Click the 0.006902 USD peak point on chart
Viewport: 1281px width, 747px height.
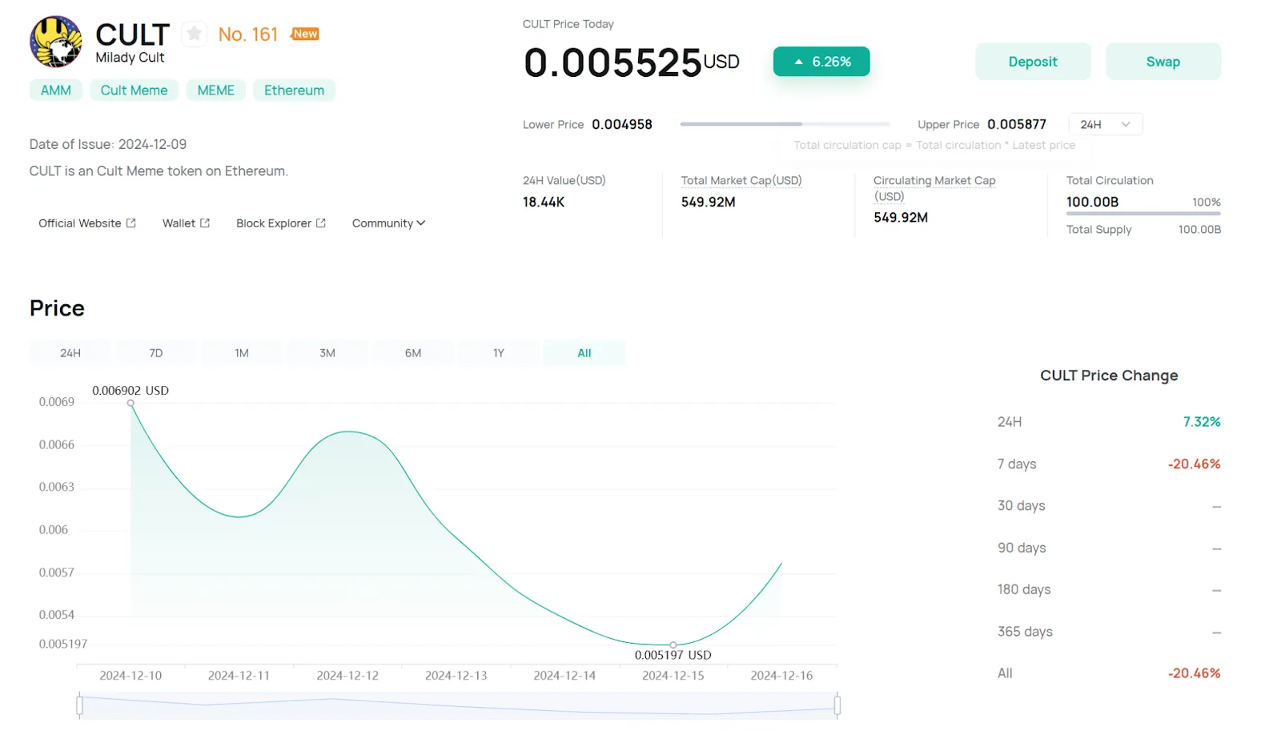click(x=131, y=403)
